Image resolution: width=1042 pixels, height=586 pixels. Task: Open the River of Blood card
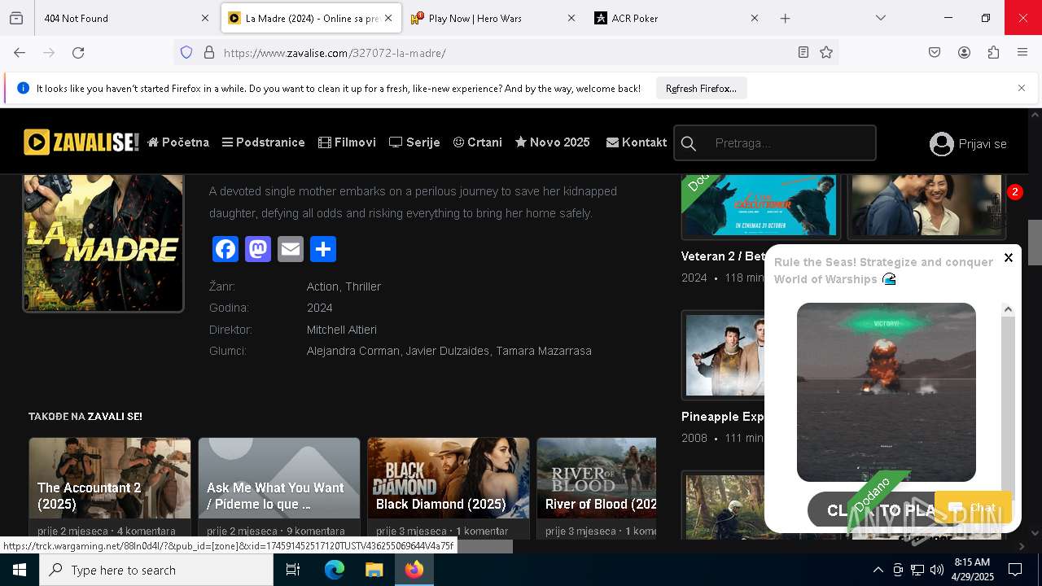pos(597,488)
